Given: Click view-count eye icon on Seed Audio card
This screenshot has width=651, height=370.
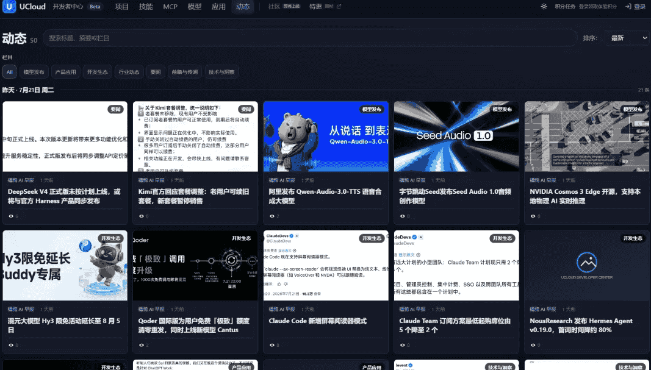Looking at the screenshot, I should tap(402, 216).
